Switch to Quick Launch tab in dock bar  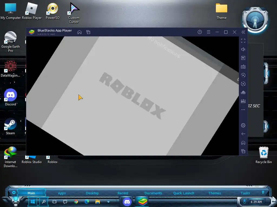pyautogui.click(x=184, y=193)
